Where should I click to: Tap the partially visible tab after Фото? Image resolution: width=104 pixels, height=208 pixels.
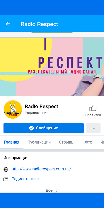102,142
